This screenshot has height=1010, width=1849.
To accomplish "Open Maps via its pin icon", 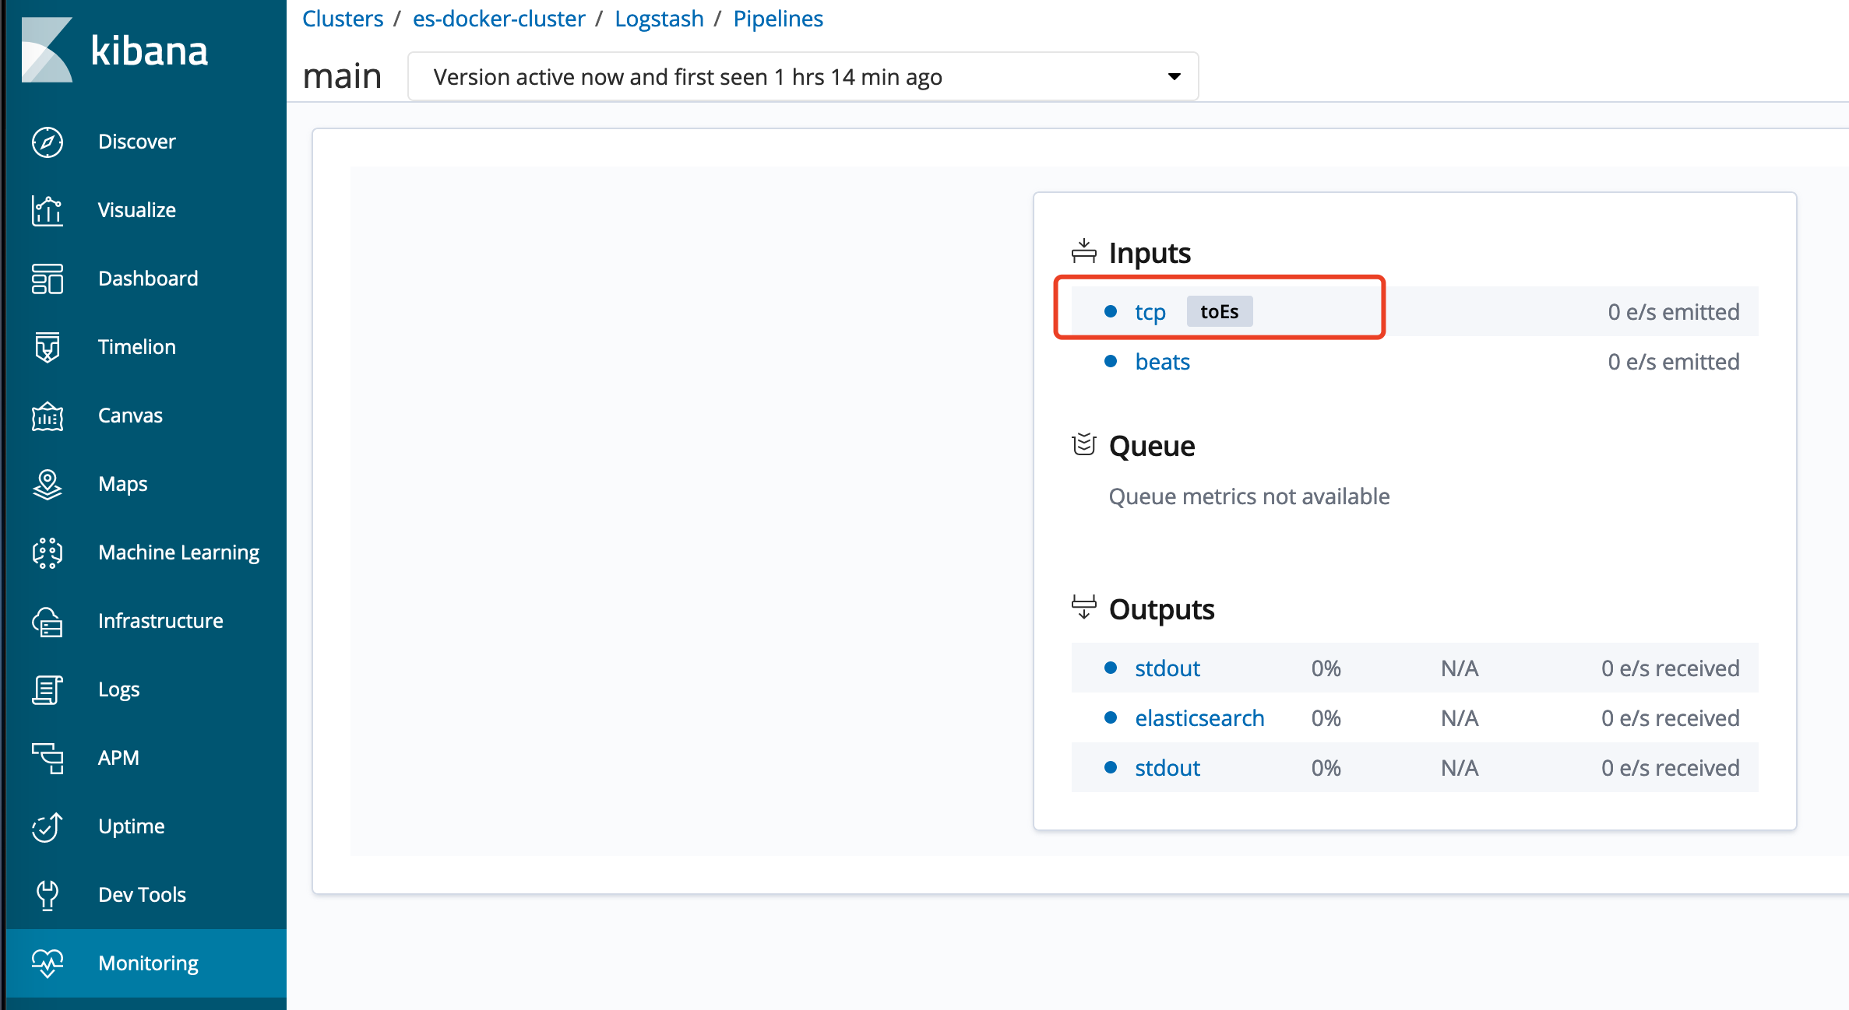I will click(x=48, y=484).
